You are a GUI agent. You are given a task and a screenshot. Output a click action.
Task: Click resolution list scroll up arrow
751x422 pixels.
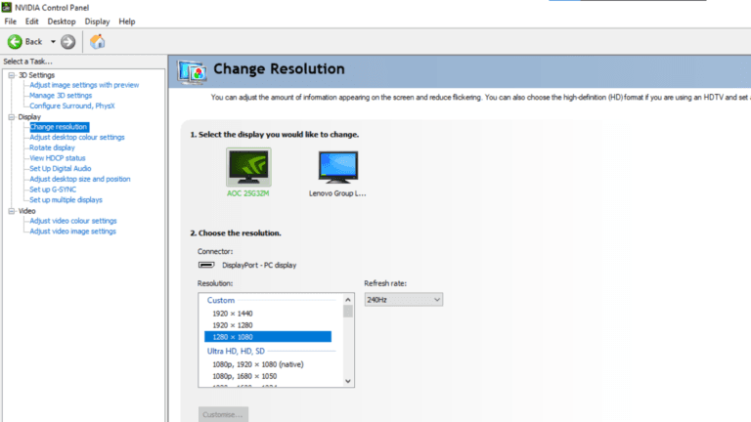348,300
